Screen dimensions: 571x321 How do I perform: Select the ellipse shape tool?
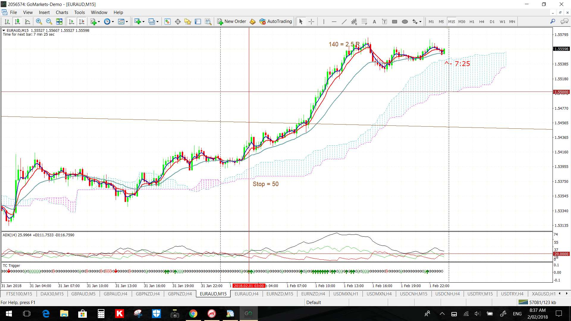tap(405, 21)
